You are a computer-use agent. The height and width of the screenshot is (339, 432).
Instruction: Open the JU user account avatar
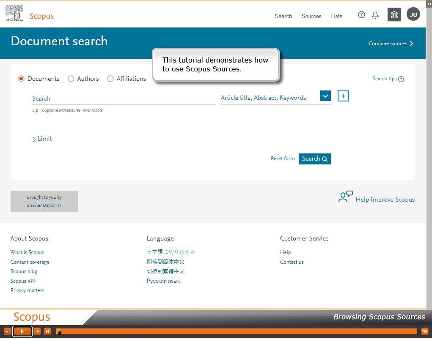click(x=413, y=14)
